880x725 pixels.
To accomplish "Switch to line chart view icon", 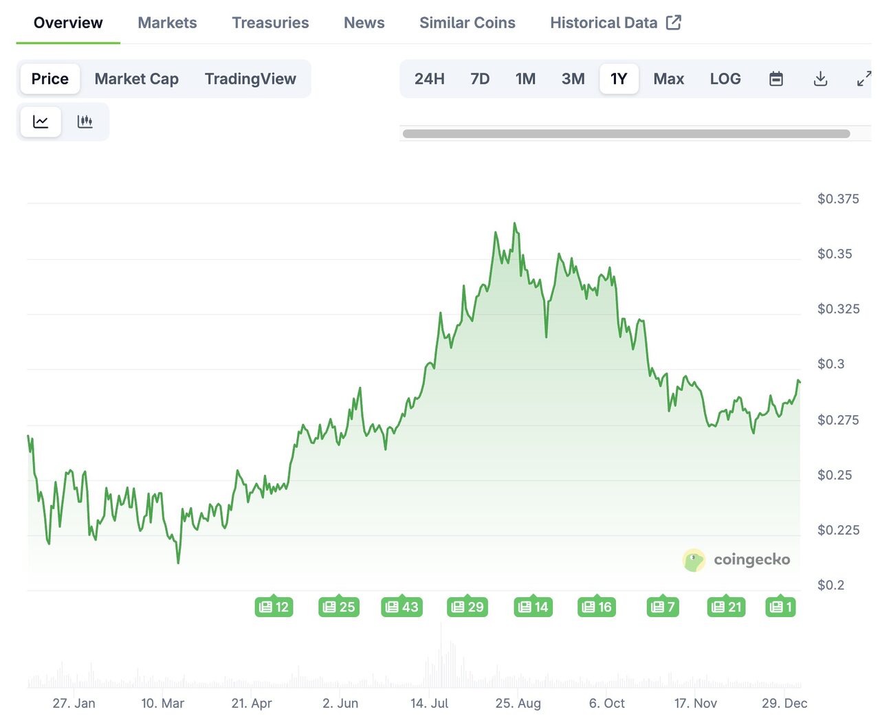I will [41, 122].
